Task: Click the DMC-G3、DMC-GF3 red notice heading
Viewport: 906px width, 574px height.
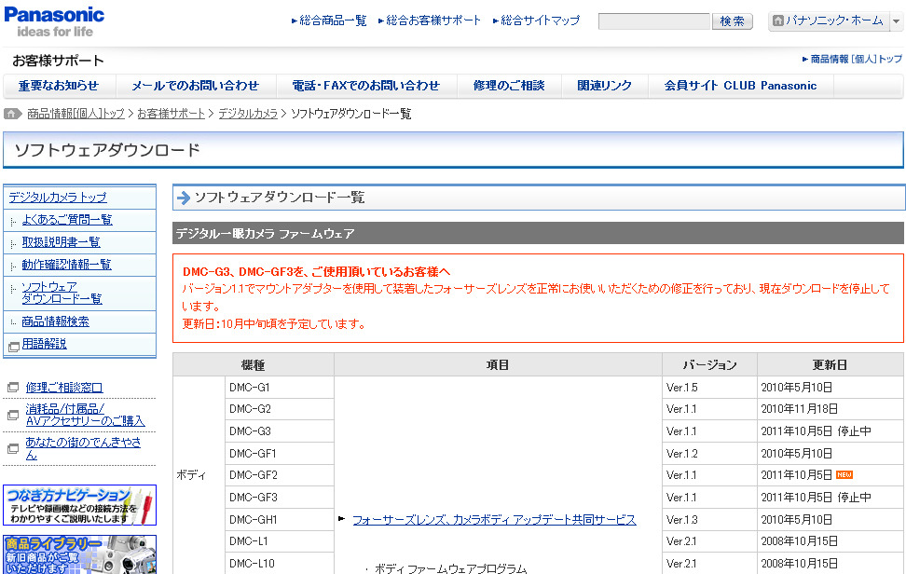Action: tap(316, 271)
